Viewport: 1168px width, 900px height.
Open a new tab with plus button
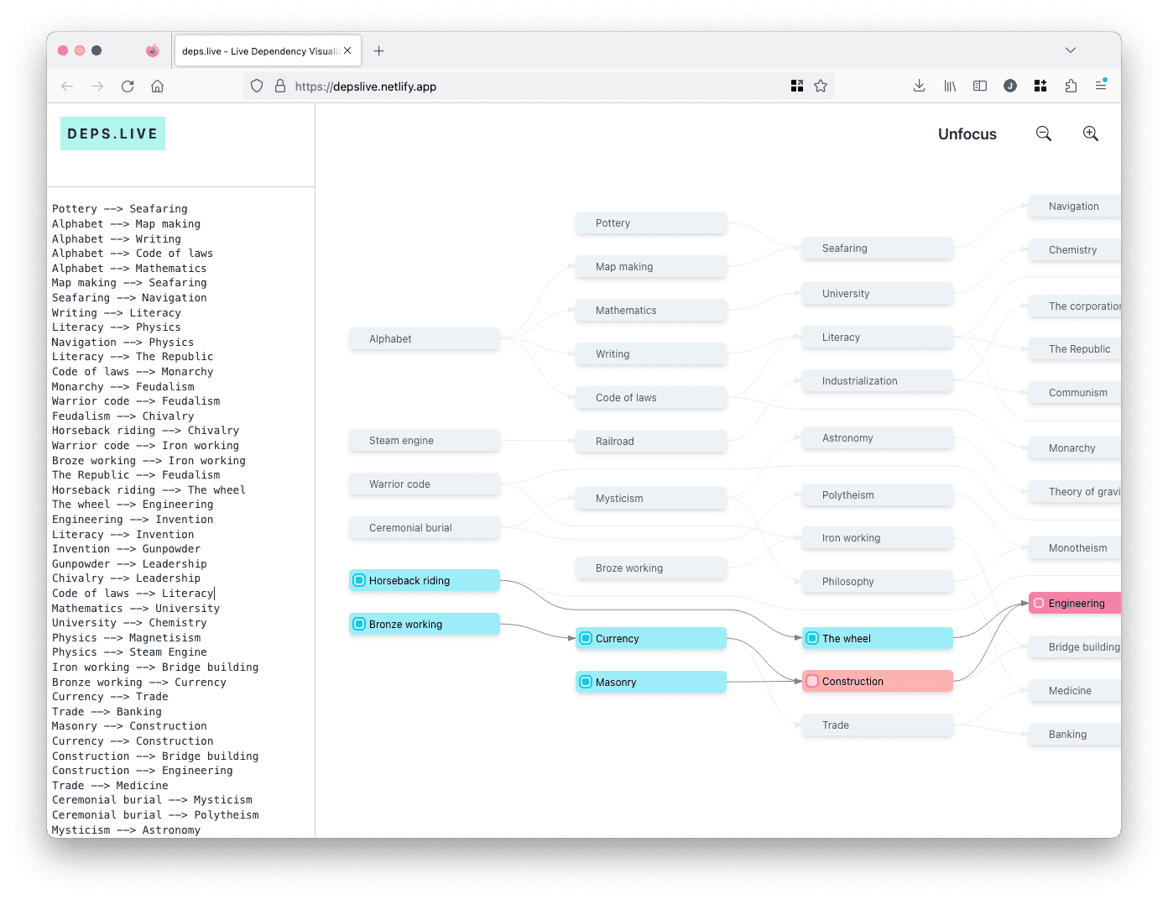pos(379,51)
